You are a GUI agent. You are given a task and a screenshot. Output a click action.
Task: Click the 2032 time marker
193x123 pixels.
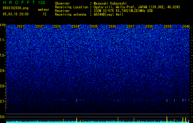(39, 26)
